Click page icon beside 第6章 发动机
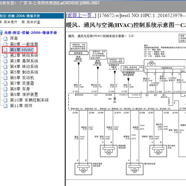The image size is (186, 186). 6,78
